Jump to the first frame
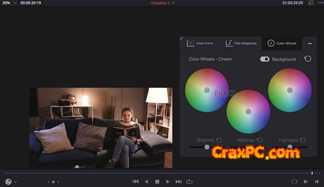 [x=135, y=182]
